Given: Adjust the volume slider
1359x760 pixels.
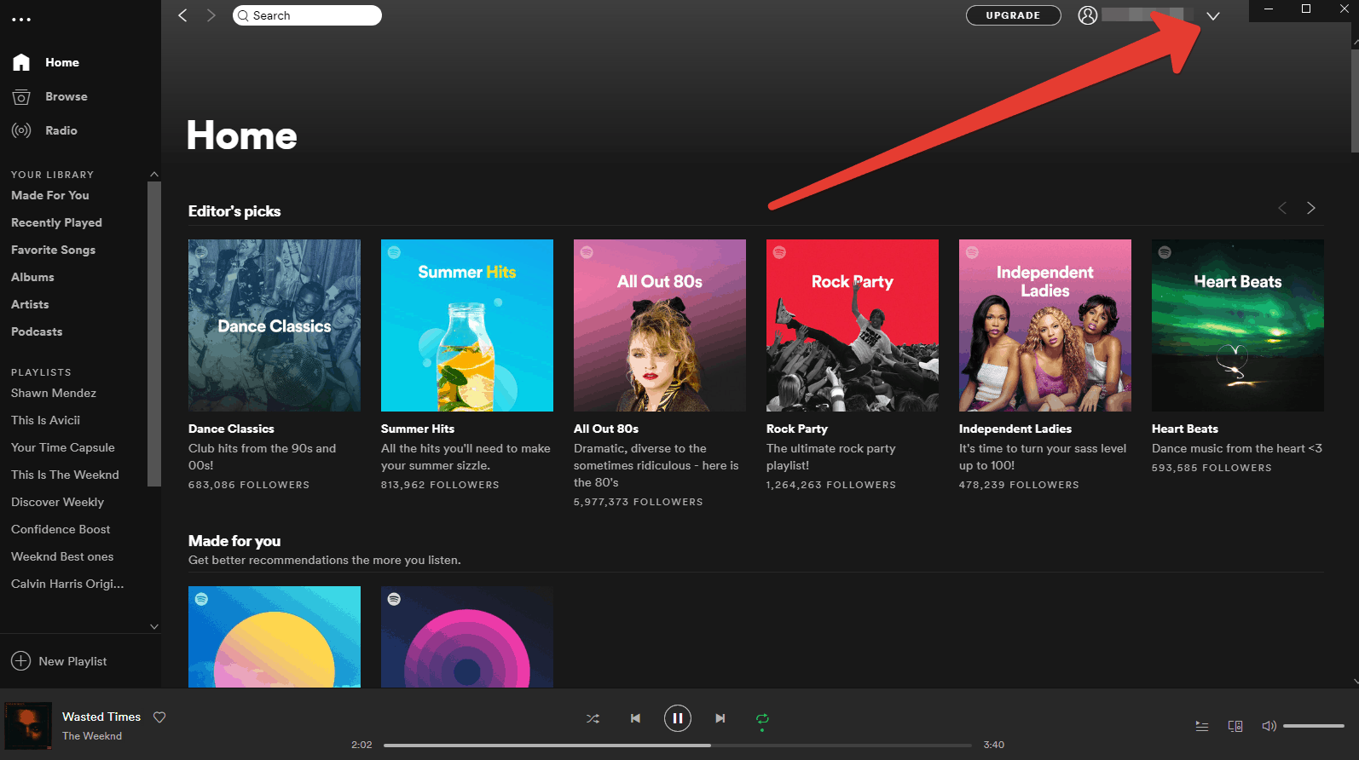Looking at the screenshot, I should 1314,726.
